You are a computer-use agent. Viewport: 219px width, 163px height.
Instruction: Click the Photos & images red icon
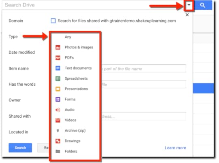coord(58,47)
